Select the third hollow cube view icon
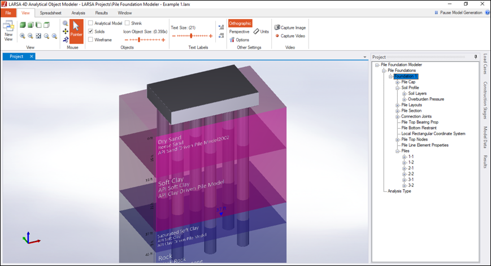The width and height of the screenshot is (491, 266). (38, 25)
